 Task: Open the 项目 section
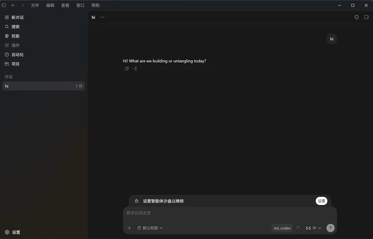point(43,64)
